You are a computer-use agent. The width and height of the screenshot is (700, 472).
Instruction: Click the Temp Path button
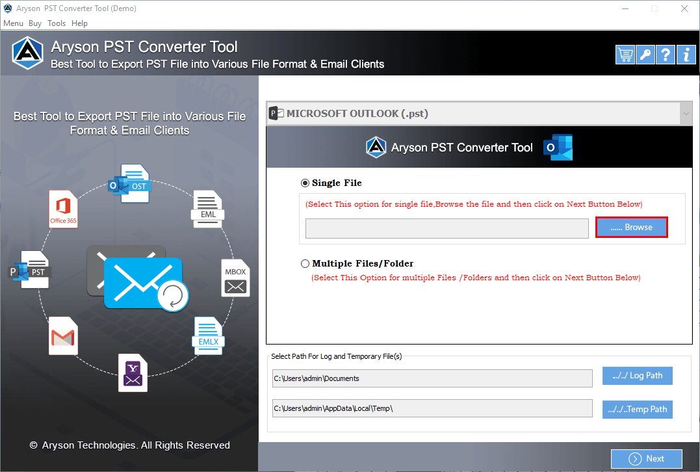click(x=637, y=410)
